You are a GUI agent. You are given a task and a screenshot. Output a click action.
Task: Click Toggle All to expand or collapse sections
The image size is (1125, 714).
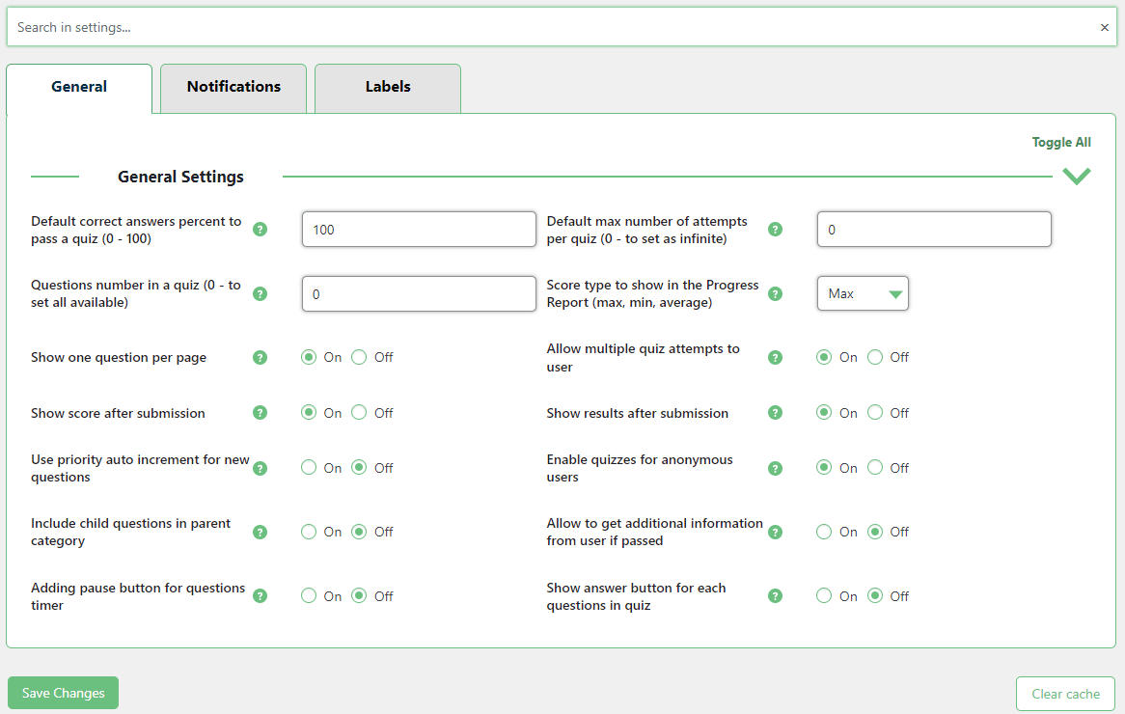tap(1061, 143)
